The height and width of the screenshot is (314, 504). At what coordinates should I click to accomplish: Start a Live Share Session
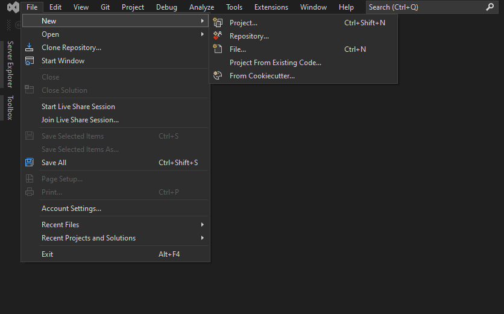point(78,107)
